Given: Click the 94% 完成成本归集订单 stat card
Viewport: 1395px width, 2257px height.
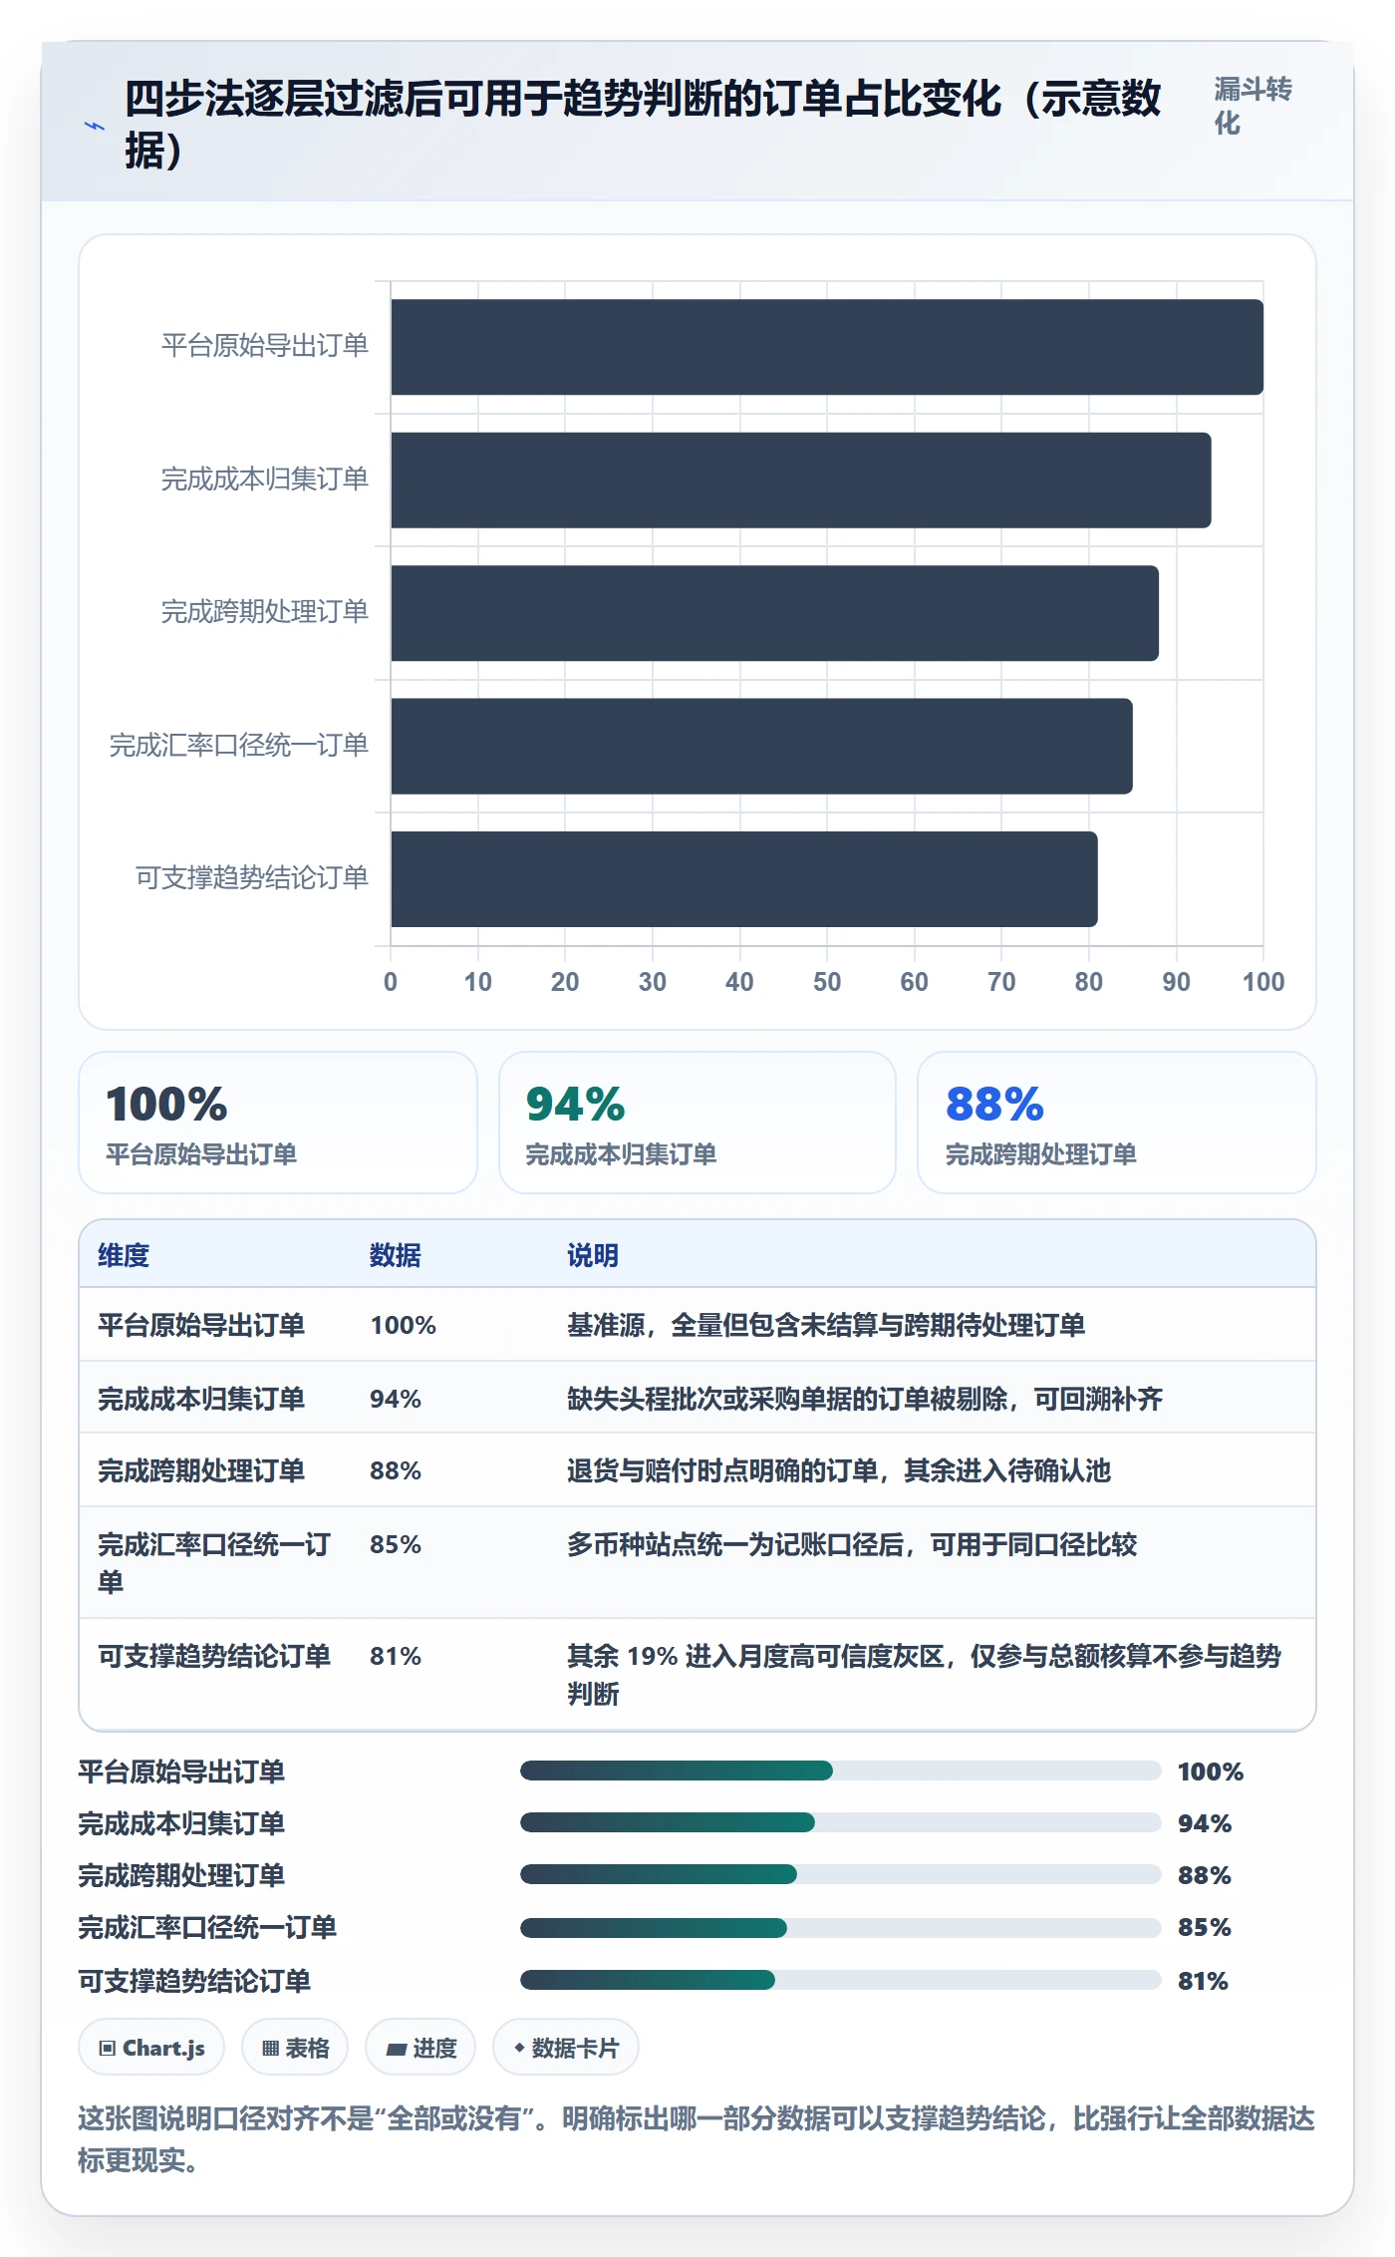Looking at the screenshot, I should tap(697, 1123).
